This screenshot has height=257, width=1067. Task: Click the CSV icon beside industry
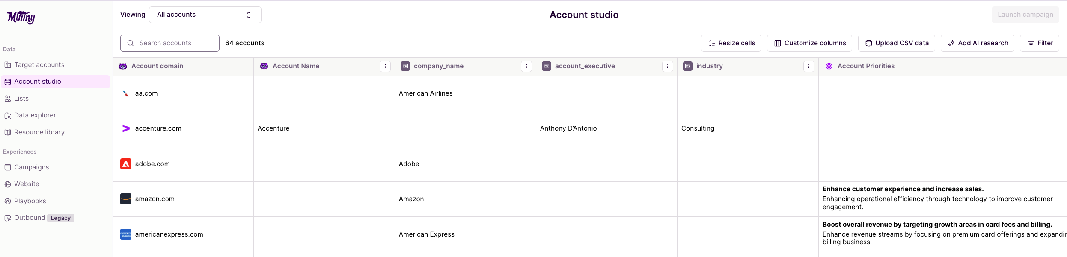688,66
